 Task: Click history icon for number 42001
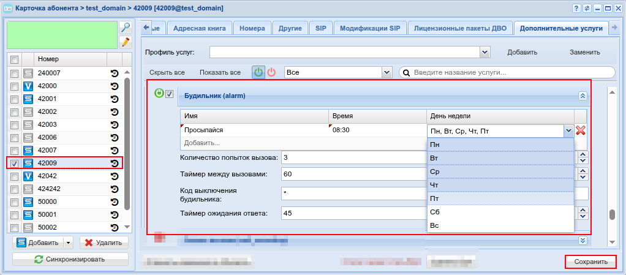115,99
